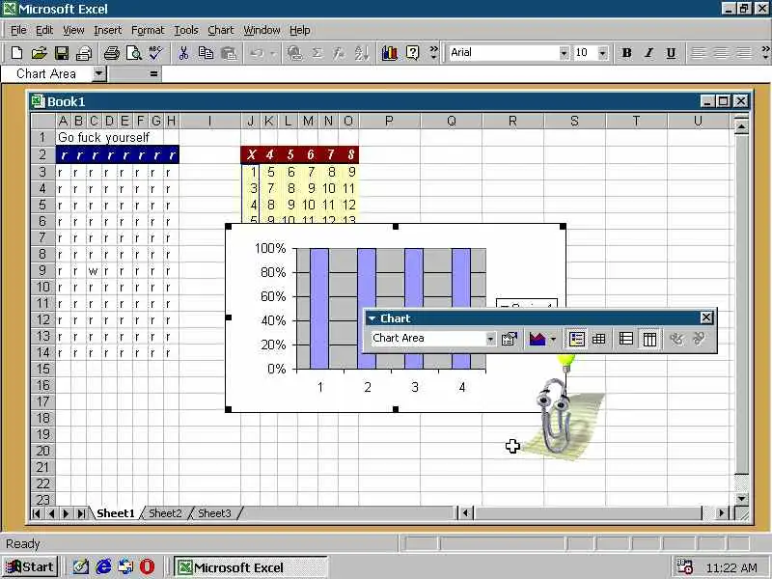Click the vertical scrollbar down arrow
This screenshot has height=579, width=772.
[741, 498]
